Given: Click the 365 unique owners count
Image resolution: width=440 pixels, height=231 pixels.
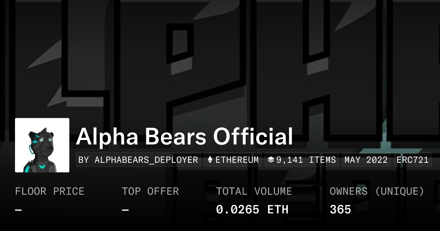Looking at the screenshot, I should [x=340, y=210].
